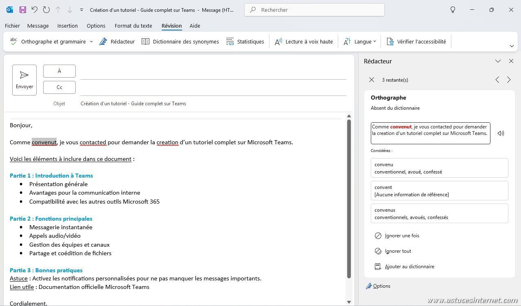
Task: Select the Révision tab
Action: point(172,26)
